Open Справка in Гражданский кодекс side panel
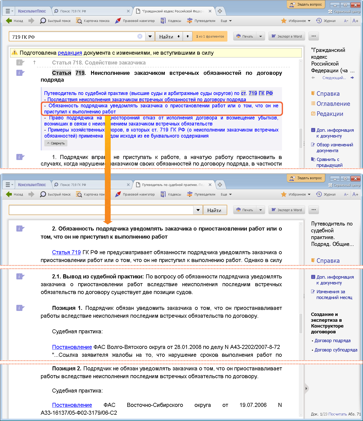 [x=326, y=94]
